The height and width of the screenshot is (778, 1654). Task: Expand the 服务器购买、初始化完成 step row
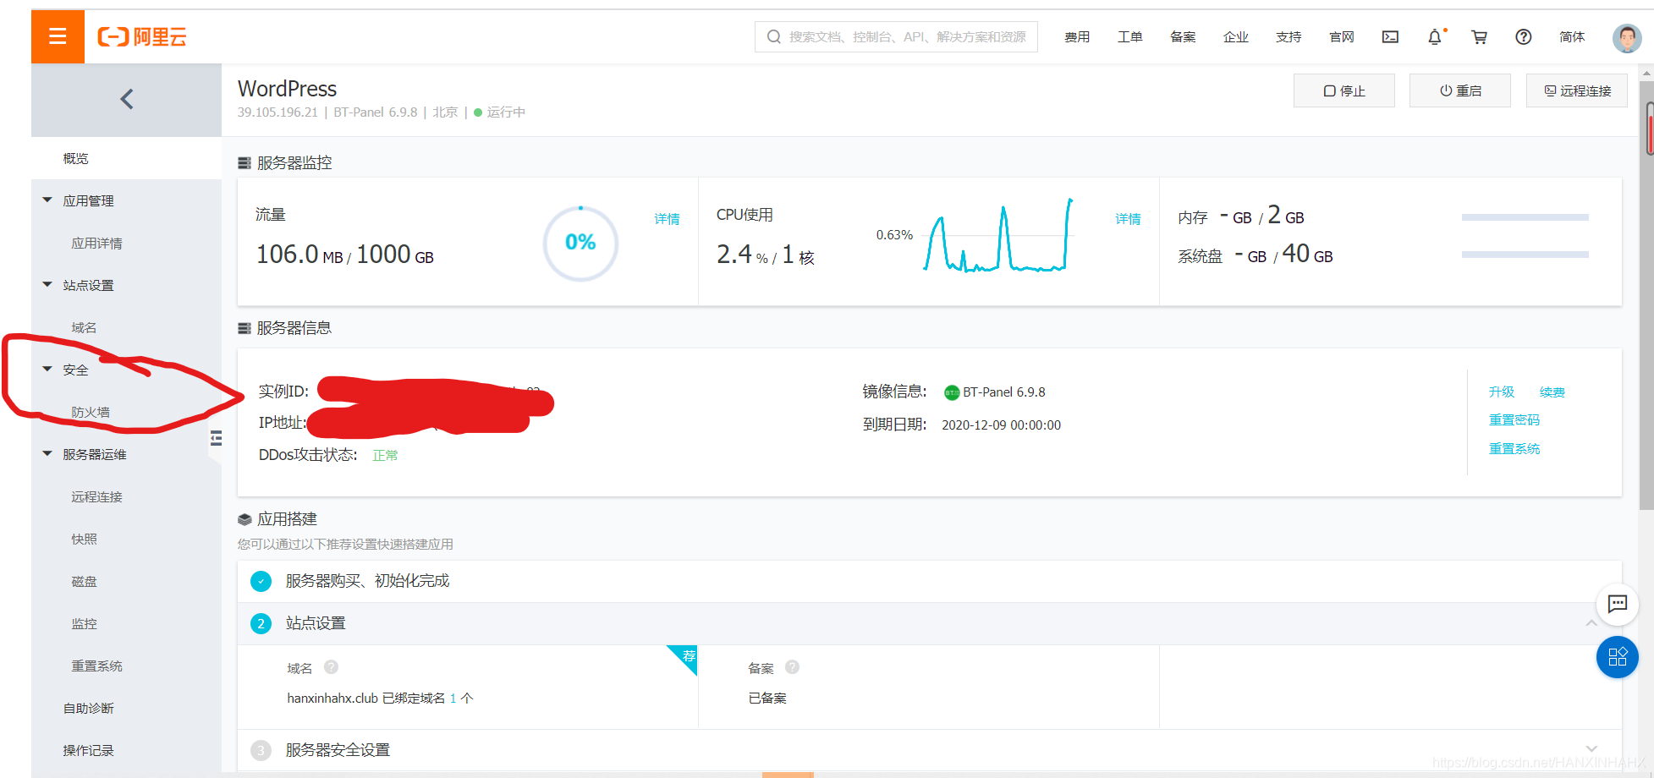pyautogui.click(x=929, y=581)
